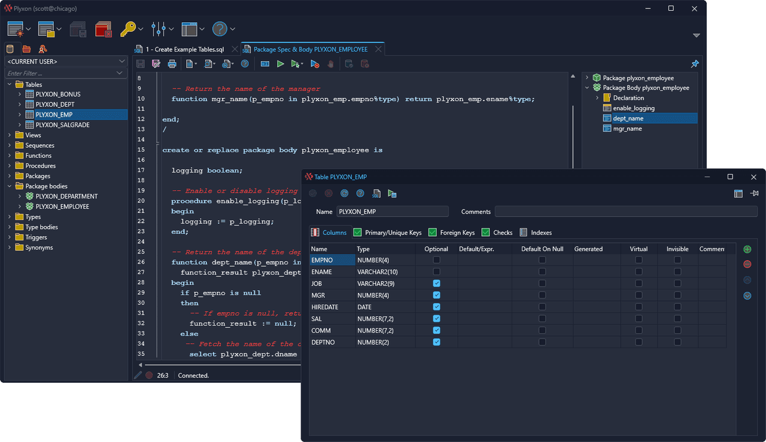Select the Triggers folder
Screen dimensions: 766x442
tap(36, 237)
